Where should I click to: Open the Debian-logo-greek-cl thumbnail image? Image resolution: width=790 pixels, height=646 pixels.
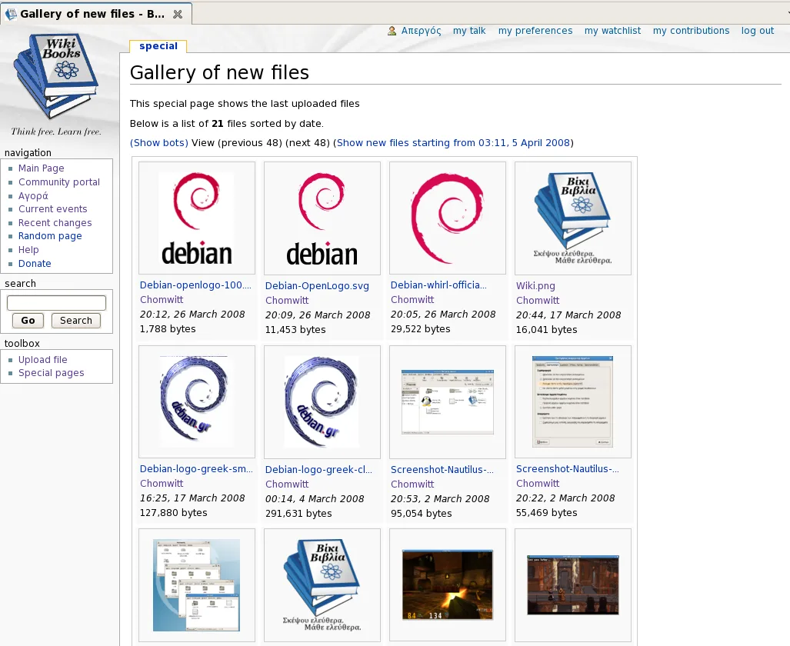click(322, 401)
